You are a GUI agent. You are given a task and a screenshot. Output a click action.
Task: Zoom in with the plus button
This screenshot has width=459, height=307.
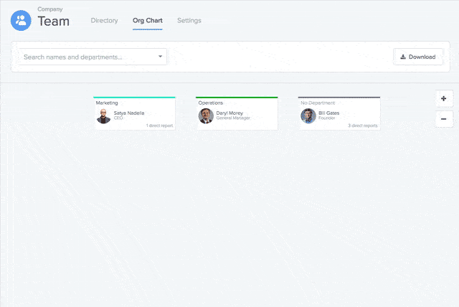444,98
